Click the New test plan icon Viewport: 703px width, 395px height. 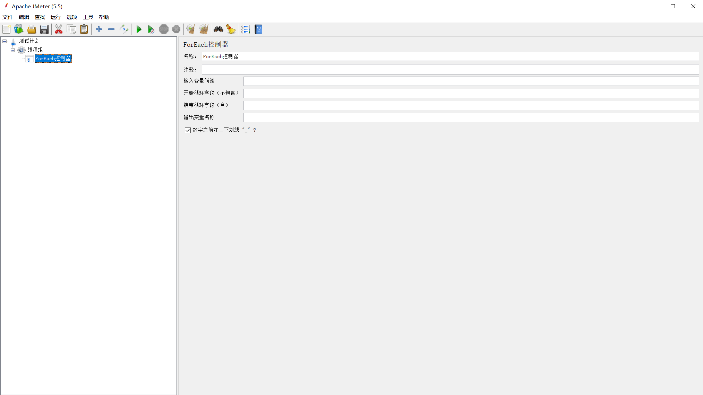pos(7,29)
